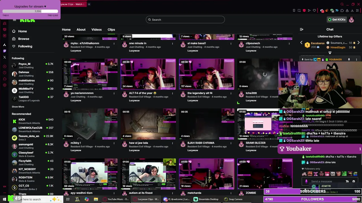Toggle the Kick sidebar hamburger menu
This screenshot has height=203, width=362.
(14, 20)
